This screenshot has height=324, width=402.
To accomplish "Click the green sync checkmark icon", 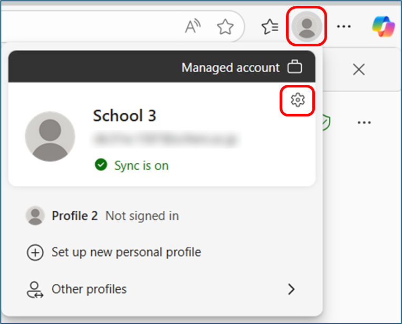I will pos(101,164).
